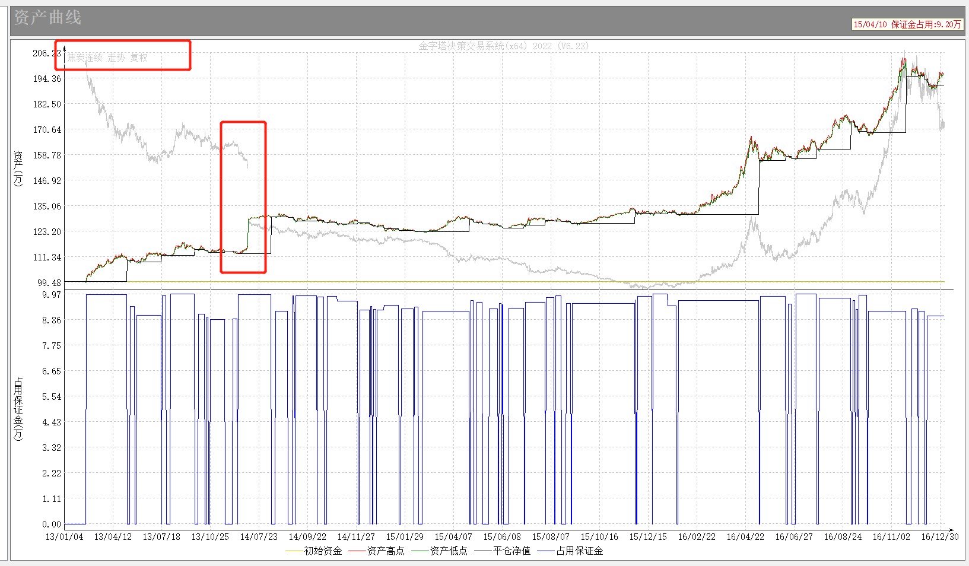Click the 4.43 margin axis value

(52, 422)
